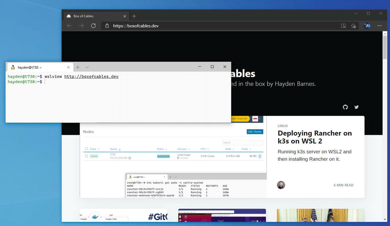Click the browser forward arrow

pyautogui.click(x=81, y=26)
